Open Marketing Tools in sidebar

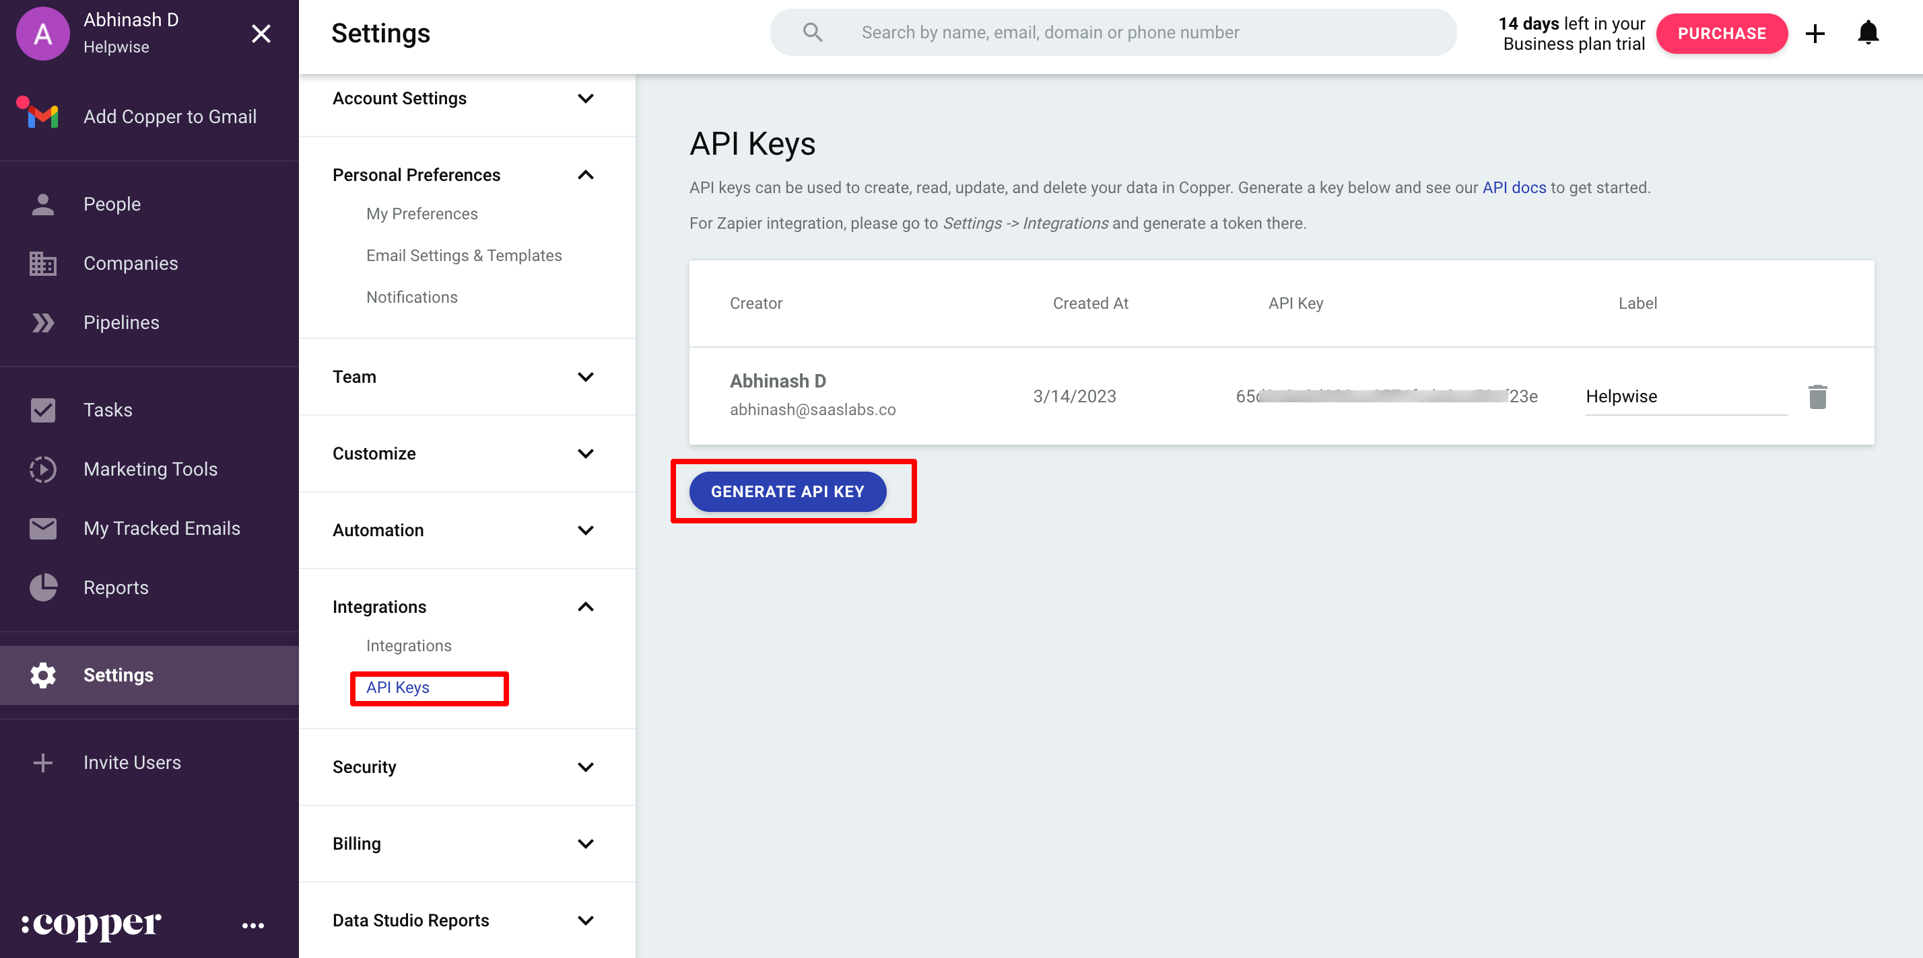click(x=149, y=470)
